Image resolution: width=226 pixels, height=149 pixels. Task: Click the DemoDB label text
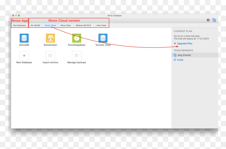[24, 45]
